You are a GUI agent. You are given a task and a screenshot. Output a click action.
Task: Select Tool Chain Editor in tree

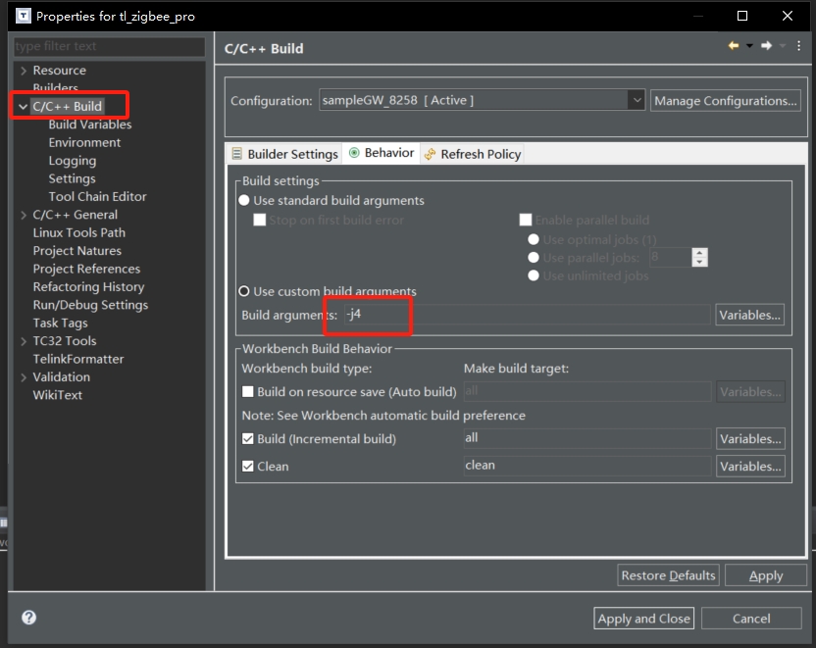(x=97, y=196)
